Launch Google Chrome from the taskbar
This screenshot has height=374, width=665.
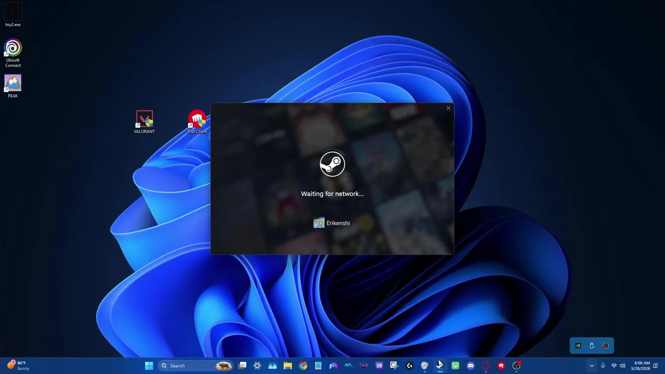click(x=303, y=366)
